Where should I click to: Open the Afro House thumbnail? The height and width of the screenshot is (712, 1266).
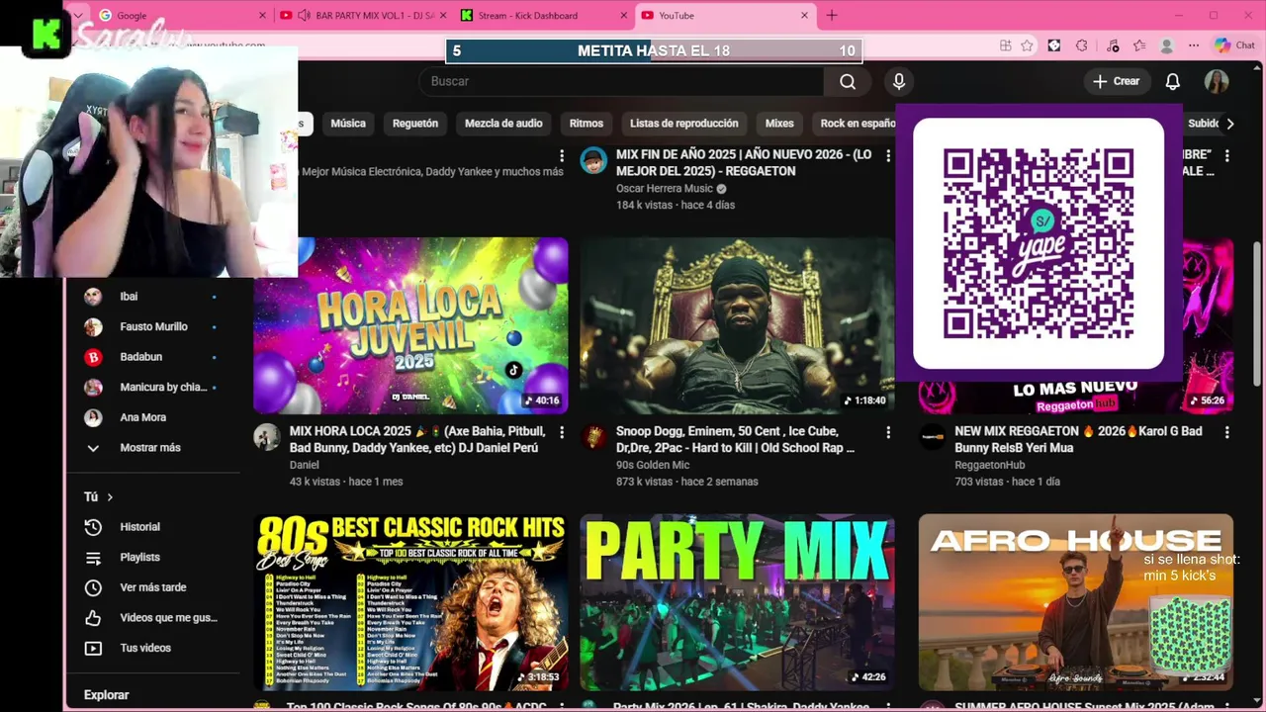click(x=1075, y=602)
